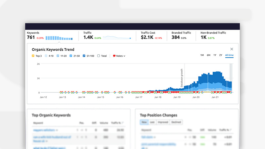265x149 pixels.
Task: Enable the Total checkbox
Action: tap(99, 56)
